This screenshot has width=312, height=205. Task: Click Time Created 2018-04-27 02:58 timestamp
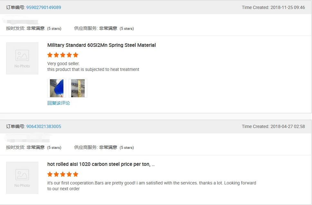(x=273, y=126)
